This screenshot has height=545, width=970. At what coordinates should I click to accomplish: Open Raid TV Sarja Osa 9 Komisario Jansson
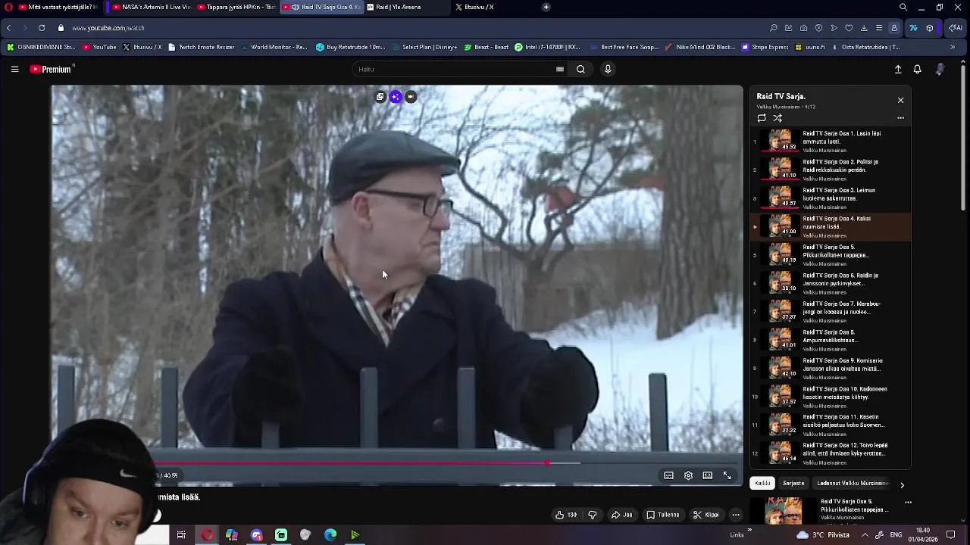click(x=831, y=368)
